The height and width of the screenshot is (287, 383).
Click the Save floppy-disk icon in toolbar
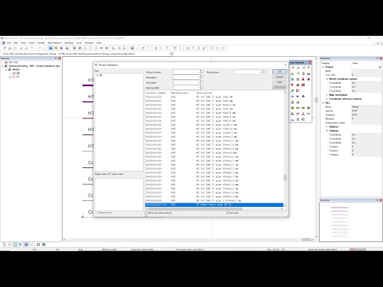pyautogui.click(x=10, y=48)
